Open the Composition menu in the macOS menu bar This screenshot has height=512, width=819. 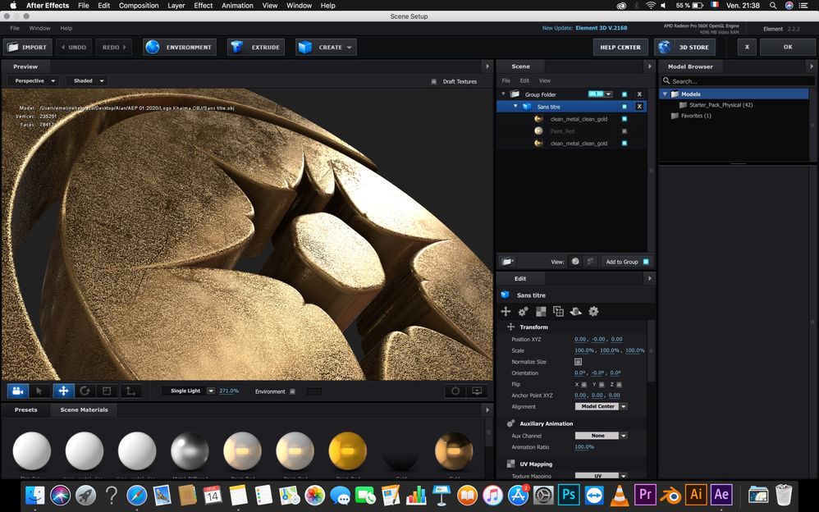coord(139,5)
